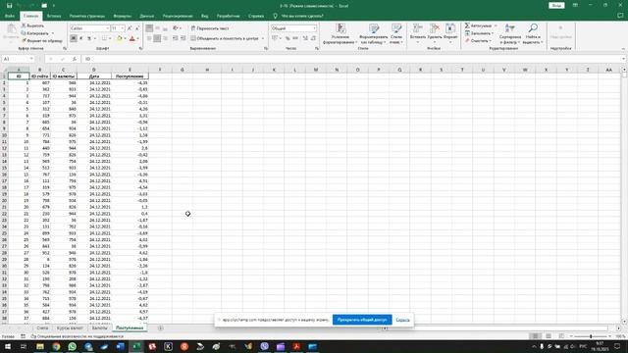Adjust the zoom slider in status bar
628x353 pixels.
pos(591,336)
